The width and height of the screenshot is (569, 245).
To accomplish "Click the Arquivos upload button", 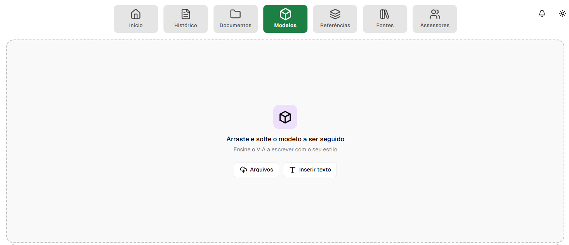I will 256,170.
